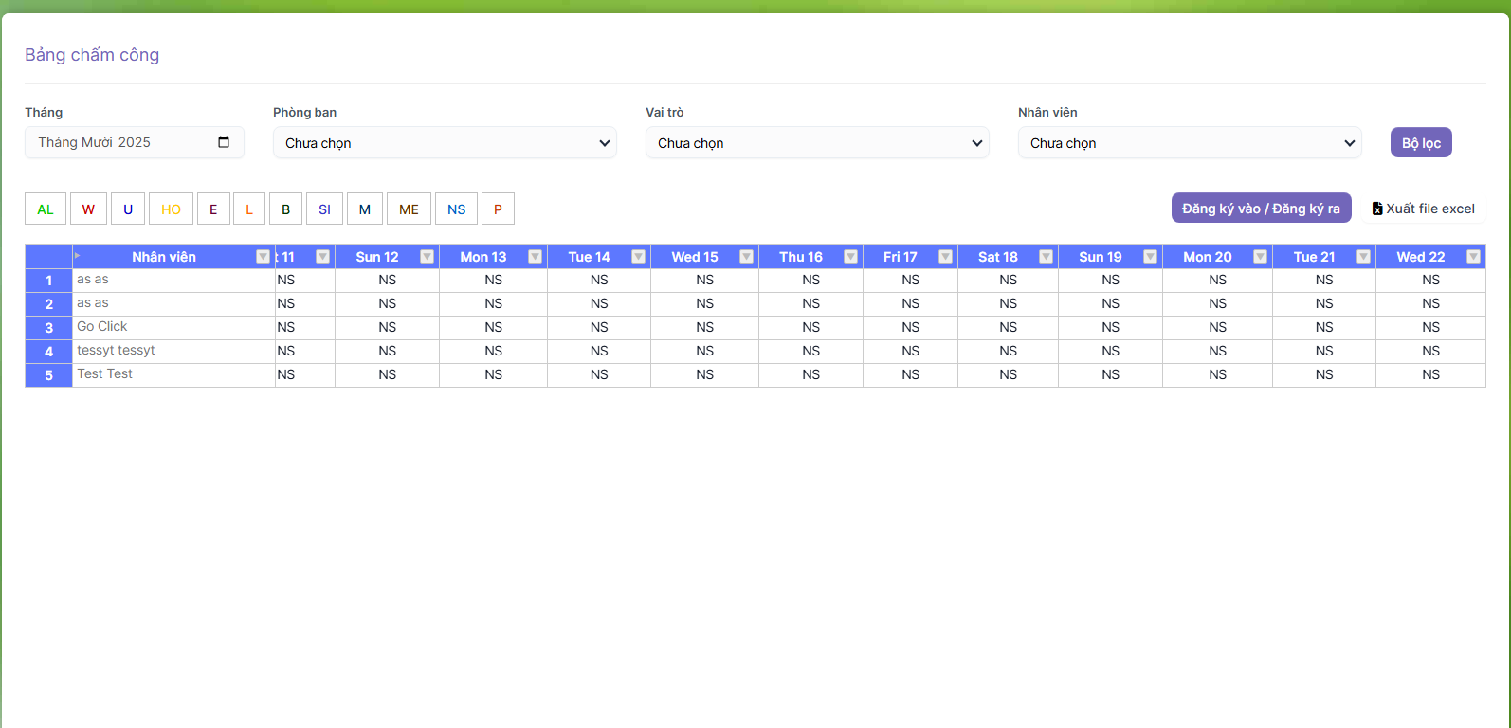Click filter icon on Wed 15 column
1511x728 pixels.
[746, 257]
